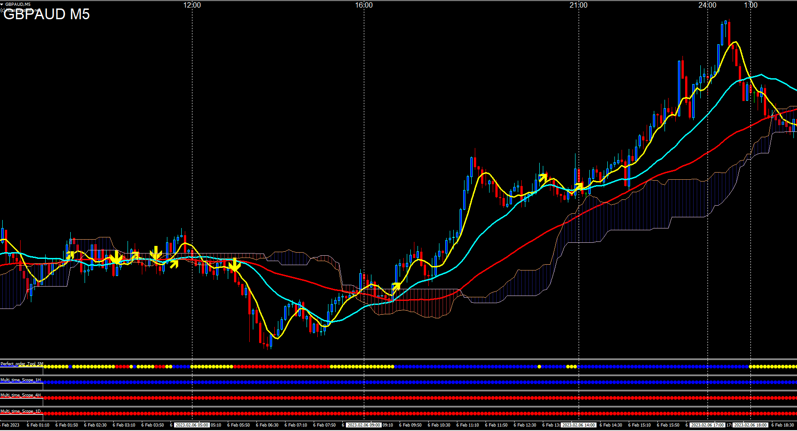This screenshot has height=431, width=797.
Task: Select the Multi_time_Scope_4H indicator label
Action: pyautogui.click(x=21, y=395)
